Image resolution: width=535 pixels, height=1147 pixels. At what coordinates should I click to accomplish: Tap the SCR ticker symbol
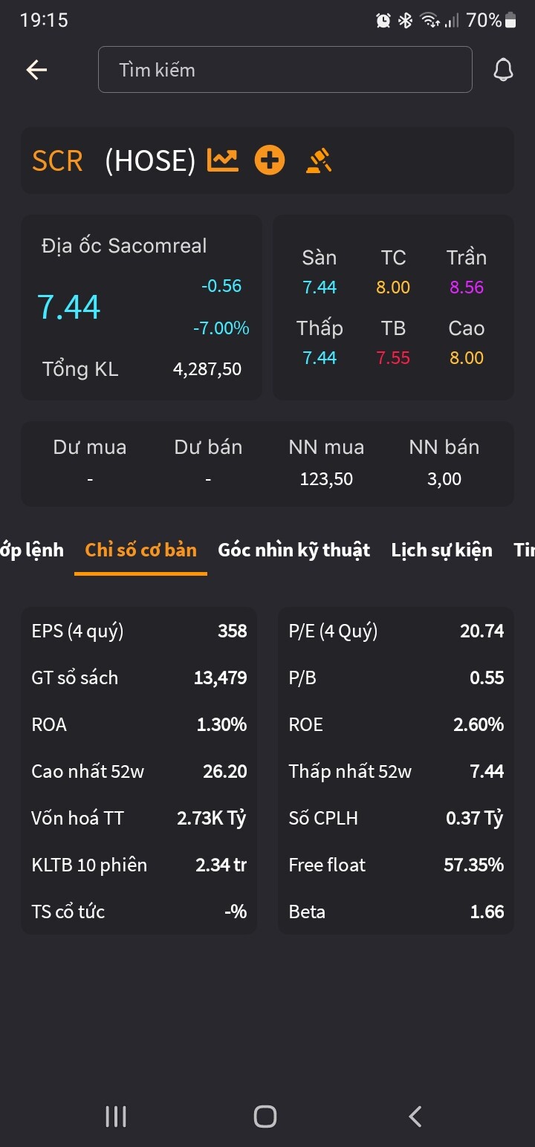point(57,160)
